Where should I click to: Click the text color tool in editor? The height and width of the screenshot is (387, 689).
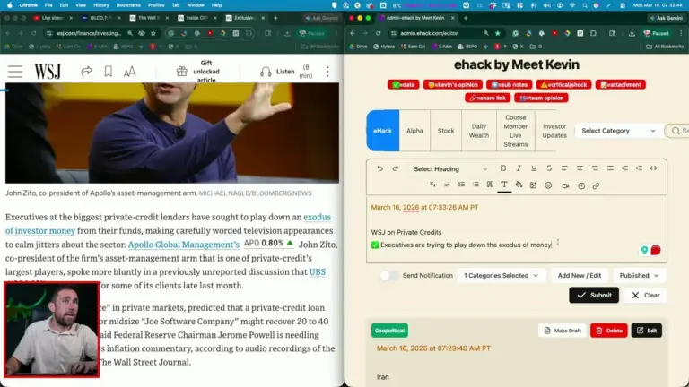click(504, 185)
